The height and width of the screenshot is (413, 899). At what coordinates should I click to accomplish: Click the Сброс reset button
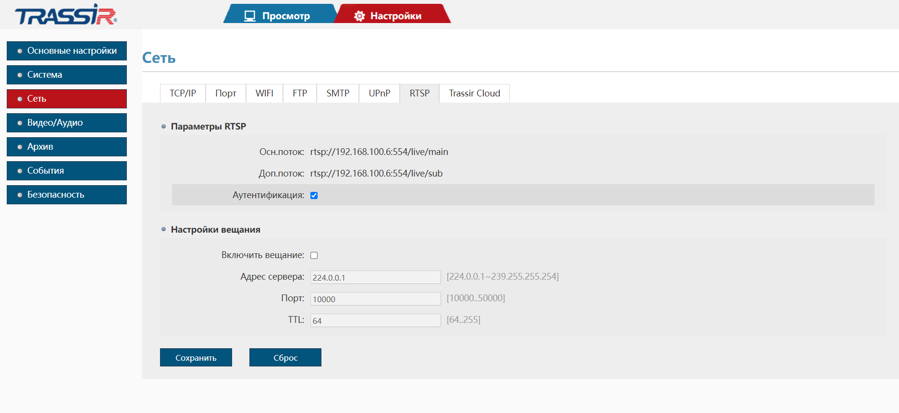tap(285, 357)
